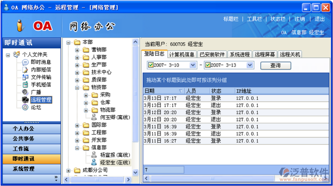Expand the 采购 tree node

coord(86,95)
